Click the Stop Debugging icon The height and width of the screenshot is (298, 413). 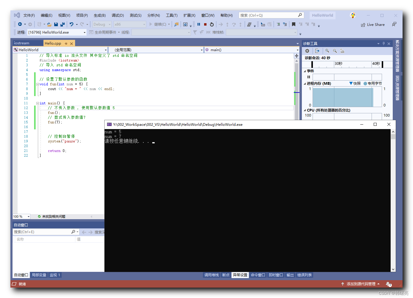click(x=206, y=24)
